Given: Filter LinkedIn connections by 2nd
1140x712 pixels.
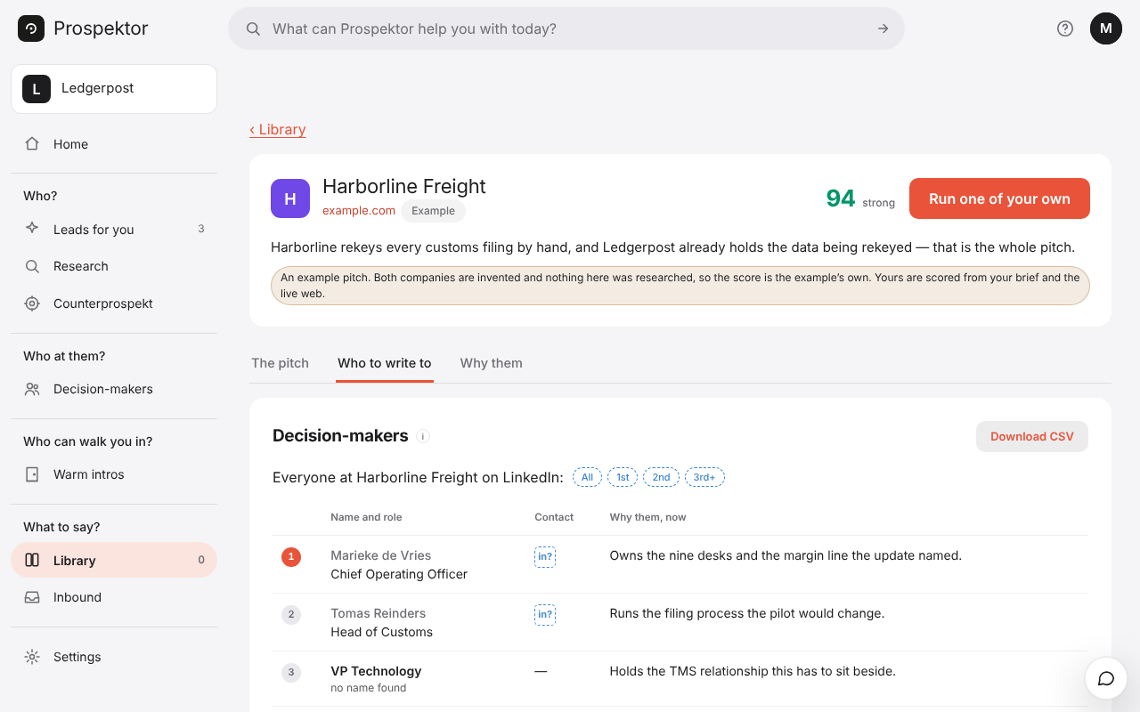Looking at the screenshot, I should point(661,477).
